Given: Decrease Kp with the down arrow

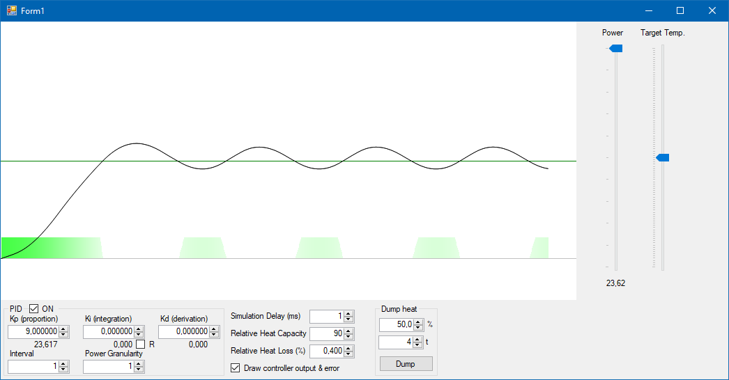Looking at the screenshot, I should (64, 335).
